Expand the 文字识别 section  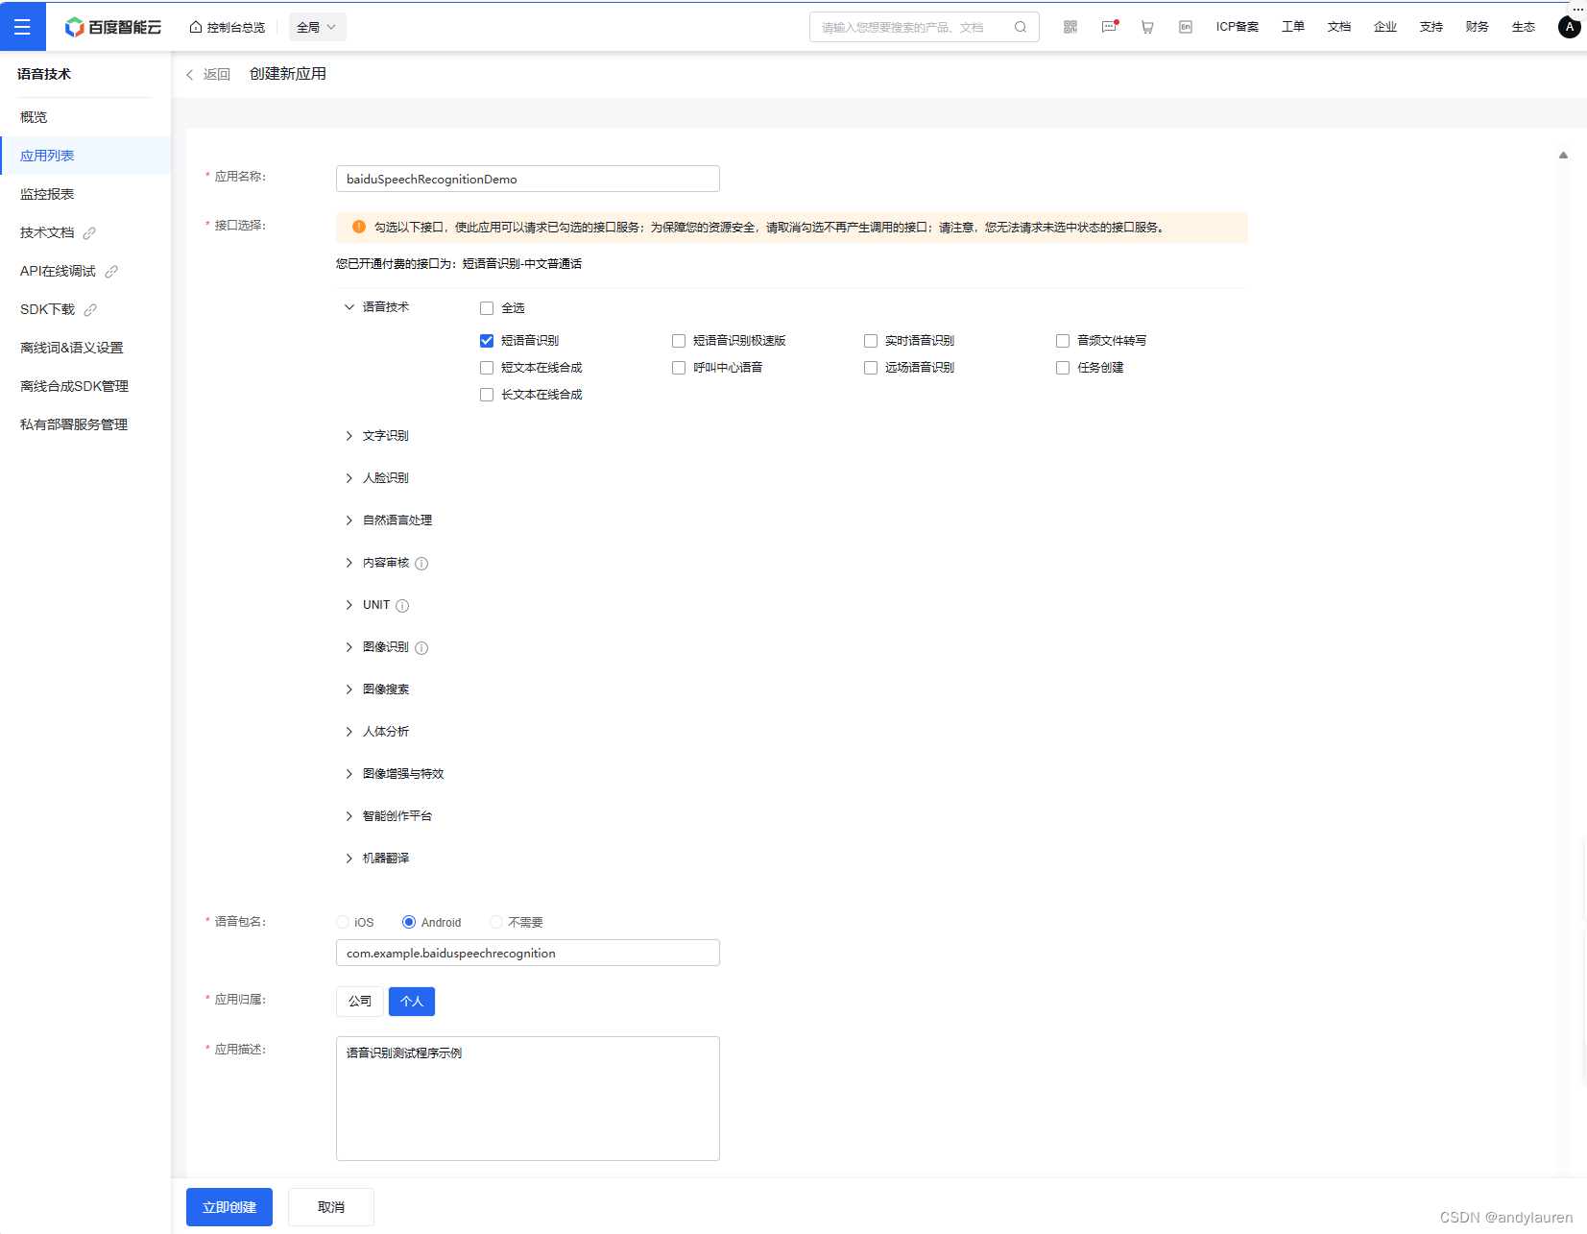pos(349,436)
